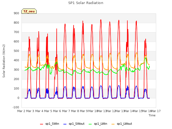Click the Mar 16 green LWin peak
The width and height of the screenshot is (172, 129).
point(146,58)
